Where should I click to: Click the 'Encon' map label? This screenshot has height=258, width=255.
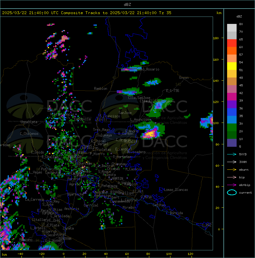click(x=184, y=78)
